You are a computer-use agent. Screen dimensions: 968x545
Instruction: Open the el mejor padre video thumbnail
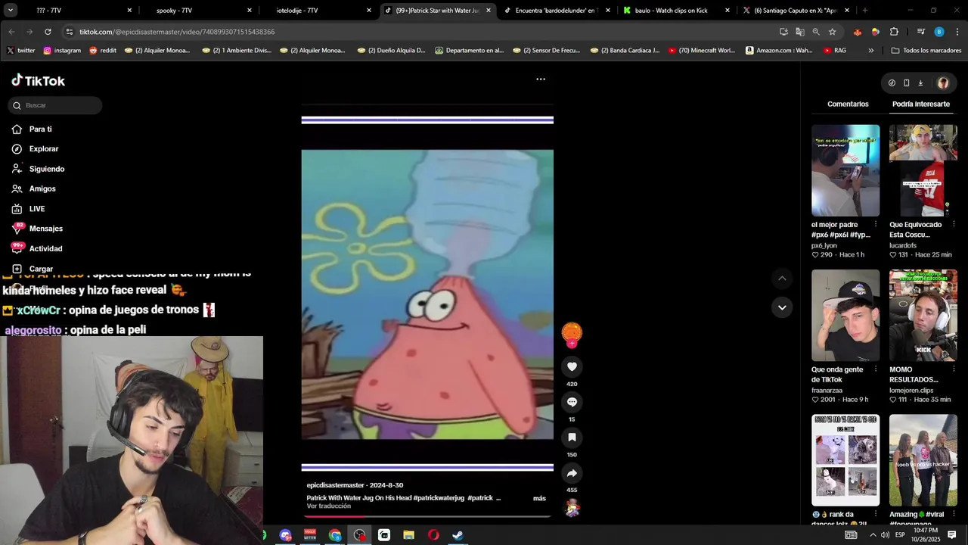pos(845,170)
